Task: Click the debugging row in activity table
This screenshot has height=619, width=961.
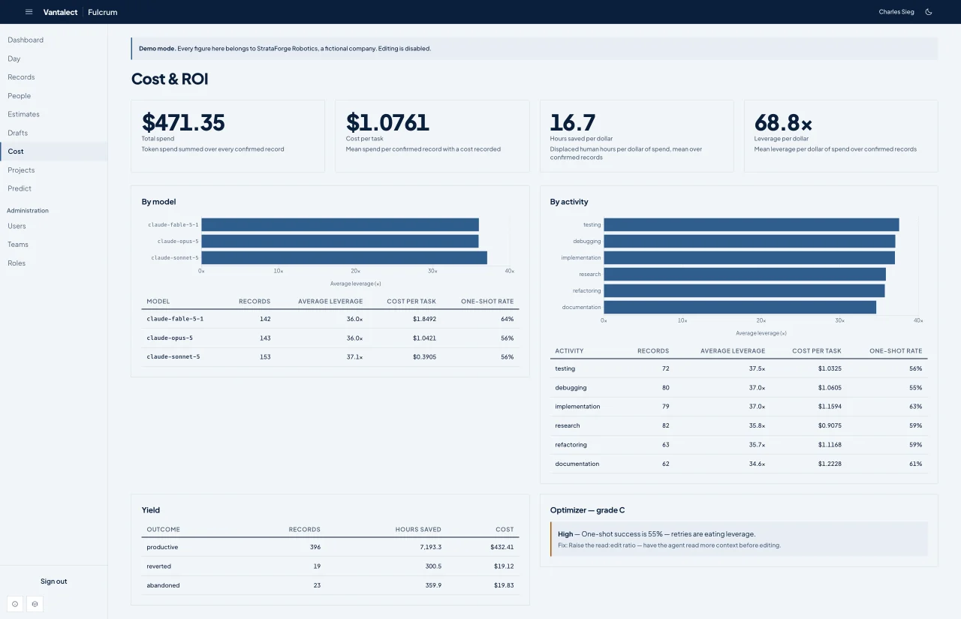Action: click(x=739, y=388)
